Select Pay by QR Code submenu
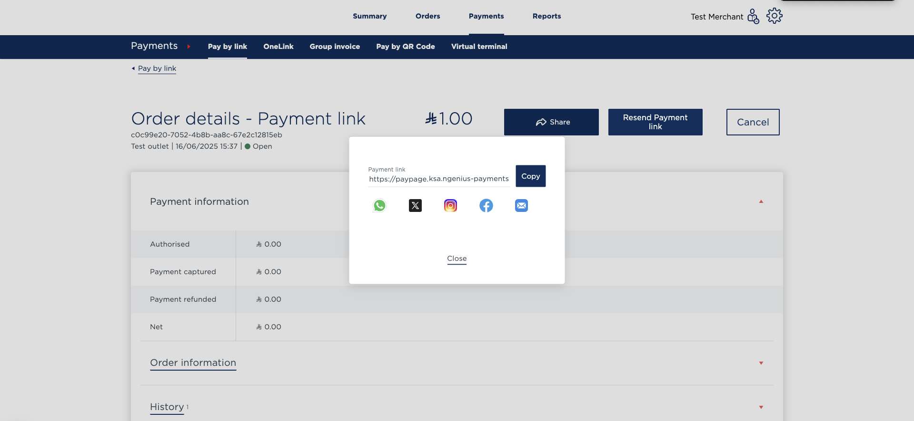This screenshot has width=914, height=421. click(x=406, y=47)
